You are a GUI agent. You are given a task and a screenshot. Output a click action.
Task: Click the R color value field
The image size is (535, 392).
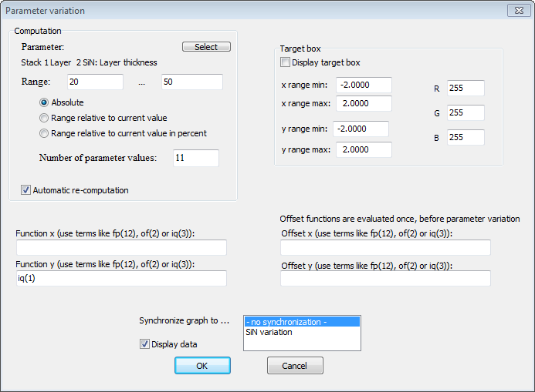[x=466, y=88]
